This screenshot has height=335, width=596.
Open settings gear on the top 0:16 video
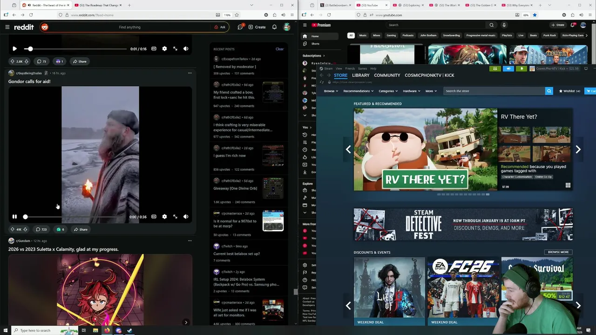click(x=164, y=48)
